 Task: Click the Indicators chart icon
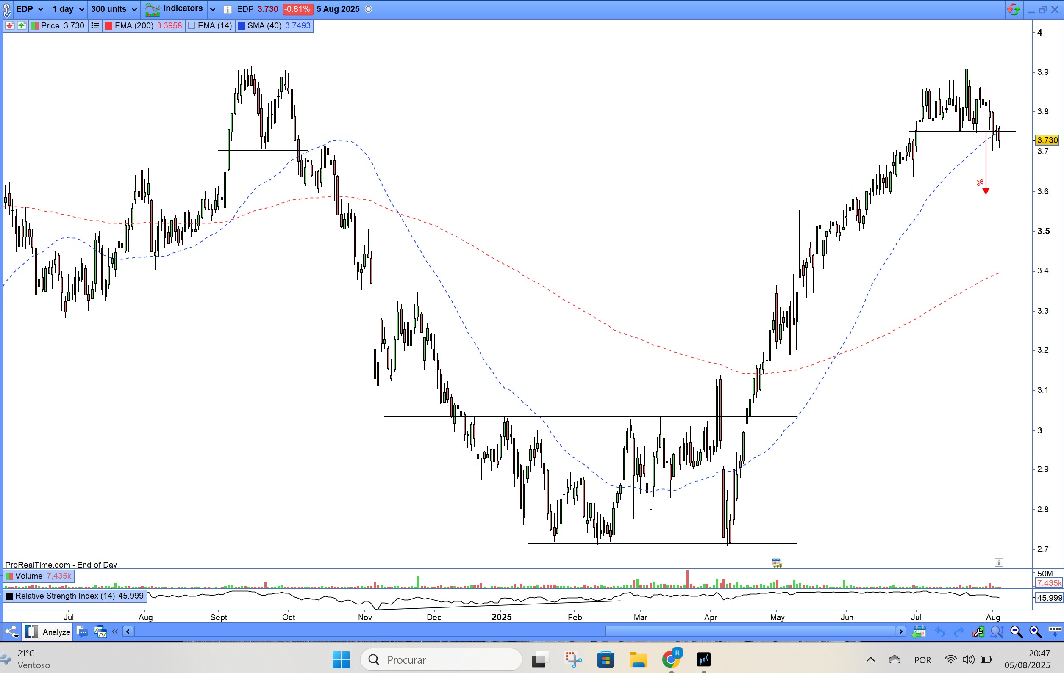pos(153,9)
